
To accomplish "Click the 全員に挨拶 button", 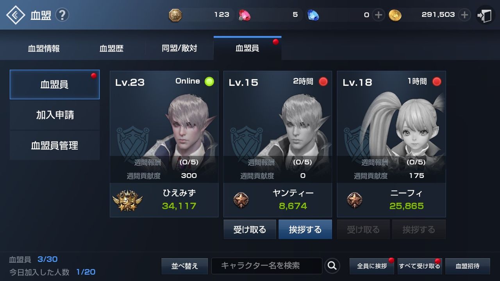I will coord(372,266).
